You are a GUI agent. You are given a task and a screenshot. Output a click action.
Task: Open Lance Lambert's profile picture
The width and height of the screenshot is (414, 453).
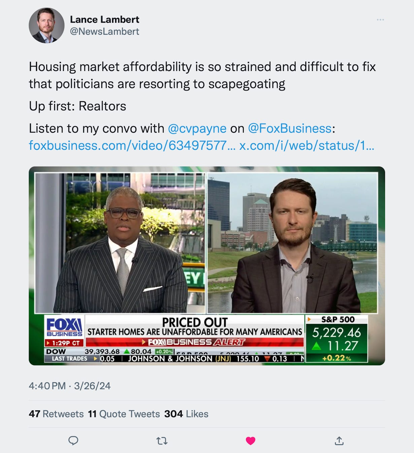pos(46,25)
